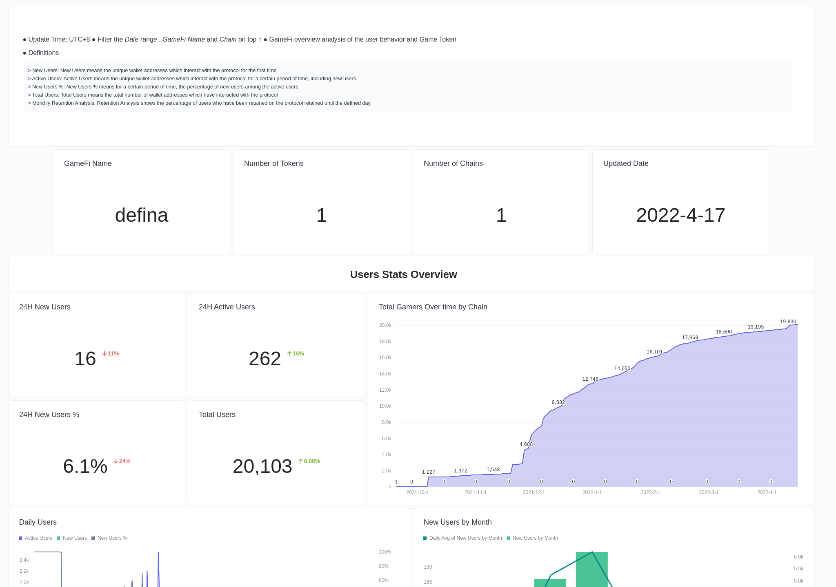The height and width of the screenshot is (587, 836).
Task: Click the New Users by Month chart title
Action: point(458,522)
